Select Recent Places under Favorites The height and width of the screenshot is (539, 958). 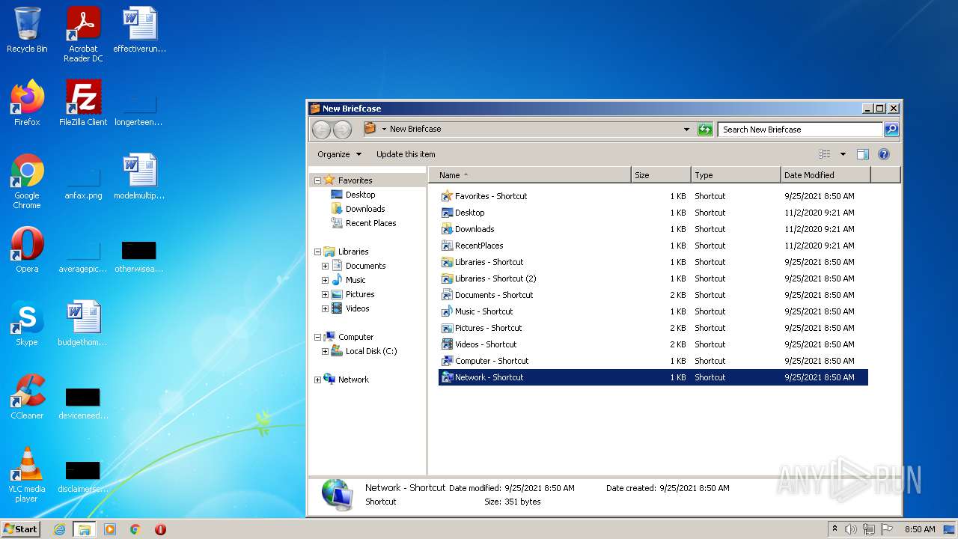click(364, 223)
